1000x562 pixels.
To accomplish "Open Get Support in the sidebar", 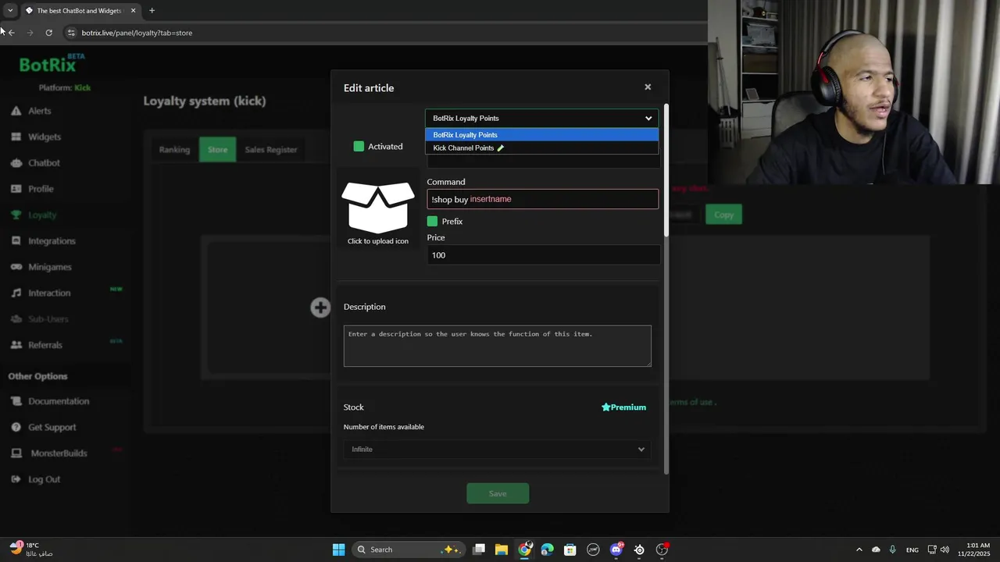I will [x=52, y=427].
